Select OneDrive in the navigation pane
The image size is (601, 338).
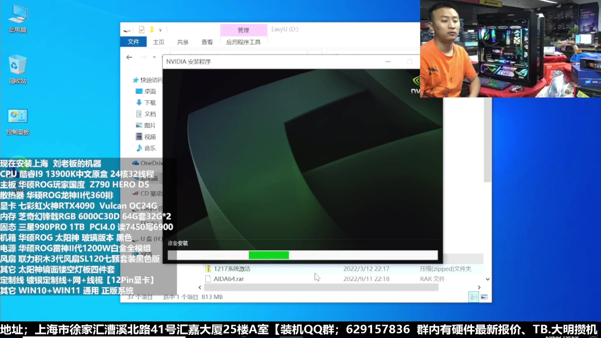[147, 163]
